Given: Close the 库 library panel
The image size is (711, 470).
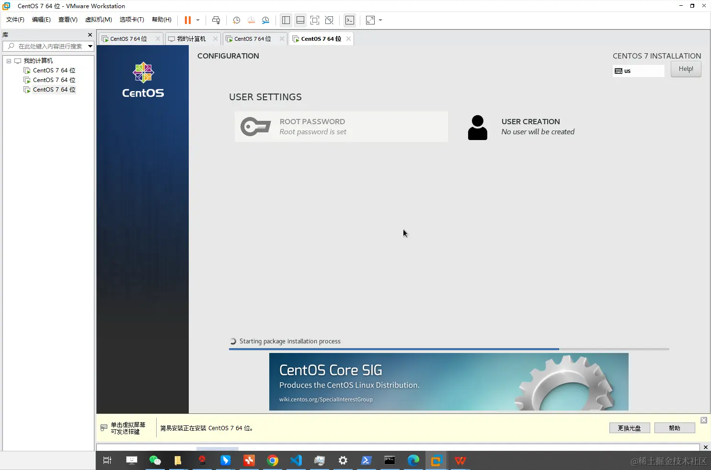Looking at the screenshot, I should [x=90, y=35].
